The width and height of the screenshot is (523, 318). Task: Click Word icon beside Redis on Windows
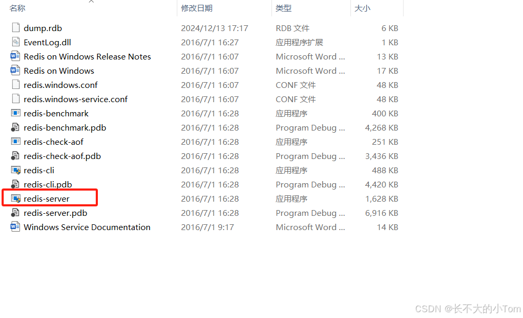click(x=15, y=71)
